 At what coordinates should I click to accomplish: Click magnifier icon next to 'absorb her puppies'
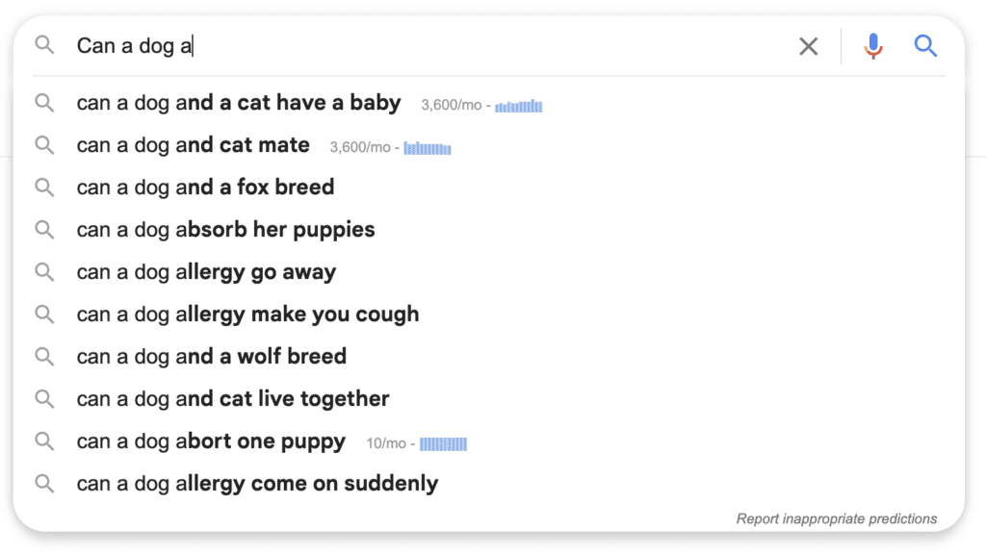tap(44, 230)
